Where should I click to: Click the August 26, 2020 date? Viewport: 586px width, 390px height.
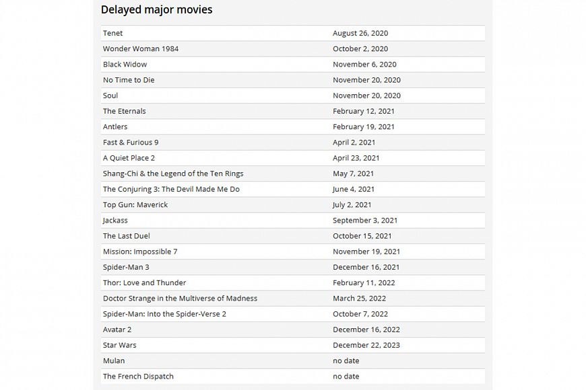[x=360, y=33]
